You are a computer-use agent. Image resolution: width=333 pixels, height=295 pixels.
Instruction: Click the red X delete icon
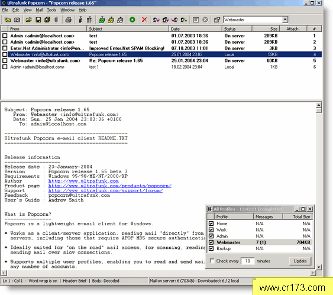[144, 20]
